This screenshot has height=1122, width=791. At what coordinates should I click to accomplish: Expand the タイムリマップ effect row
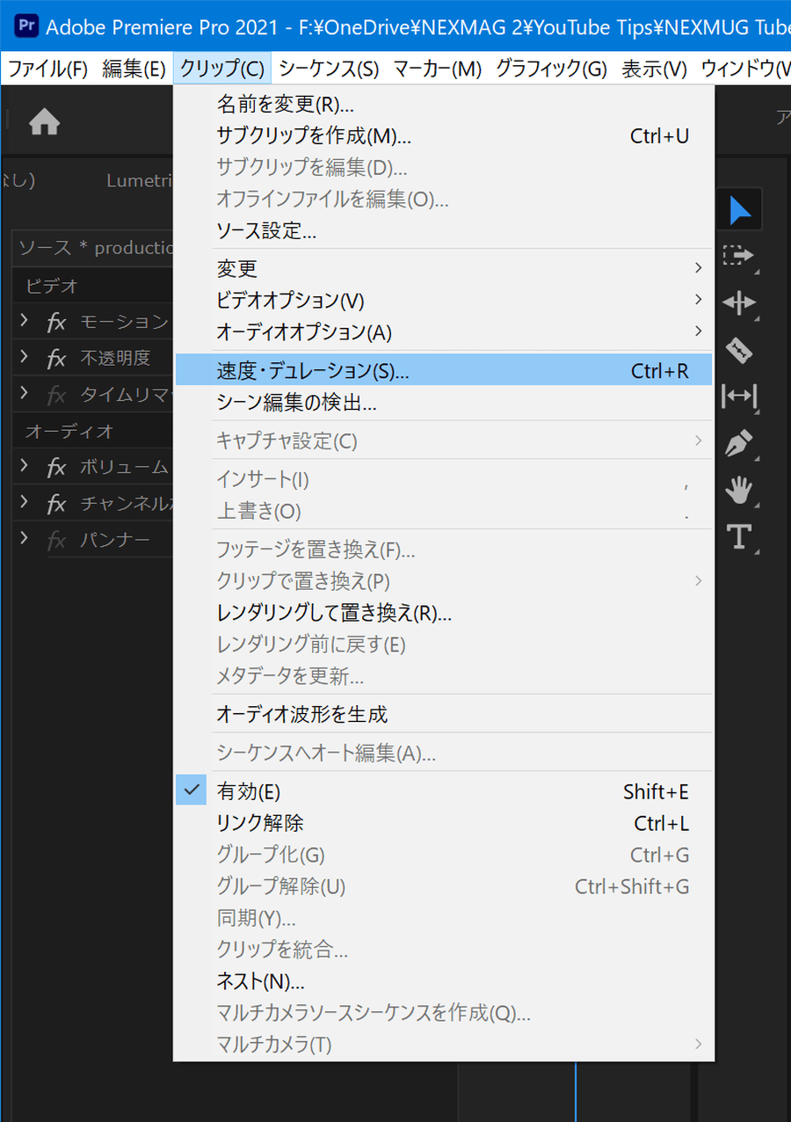click(x=25, y=394)
